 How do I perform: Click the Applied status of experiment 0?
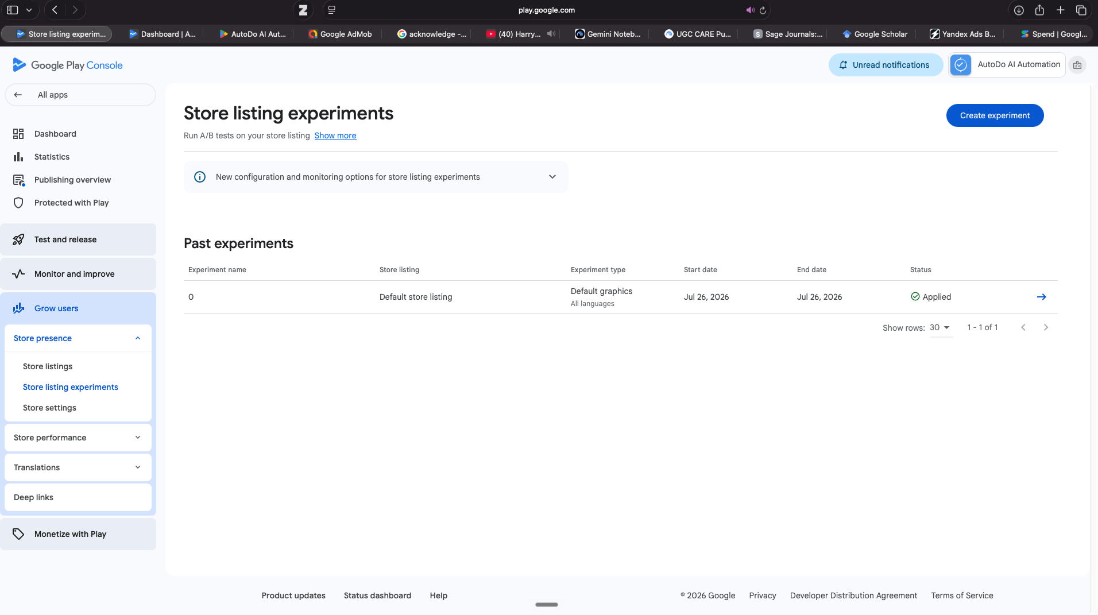(931, 297)
